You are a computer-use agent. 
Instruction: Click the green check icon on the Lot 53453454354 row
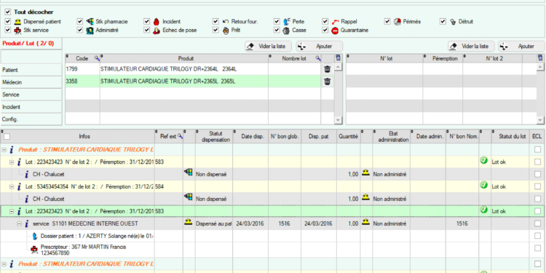(x=483, y=185)
